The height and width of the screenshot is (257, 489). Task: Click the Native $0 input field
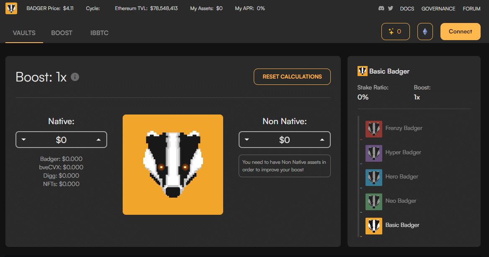coord(61,140)
